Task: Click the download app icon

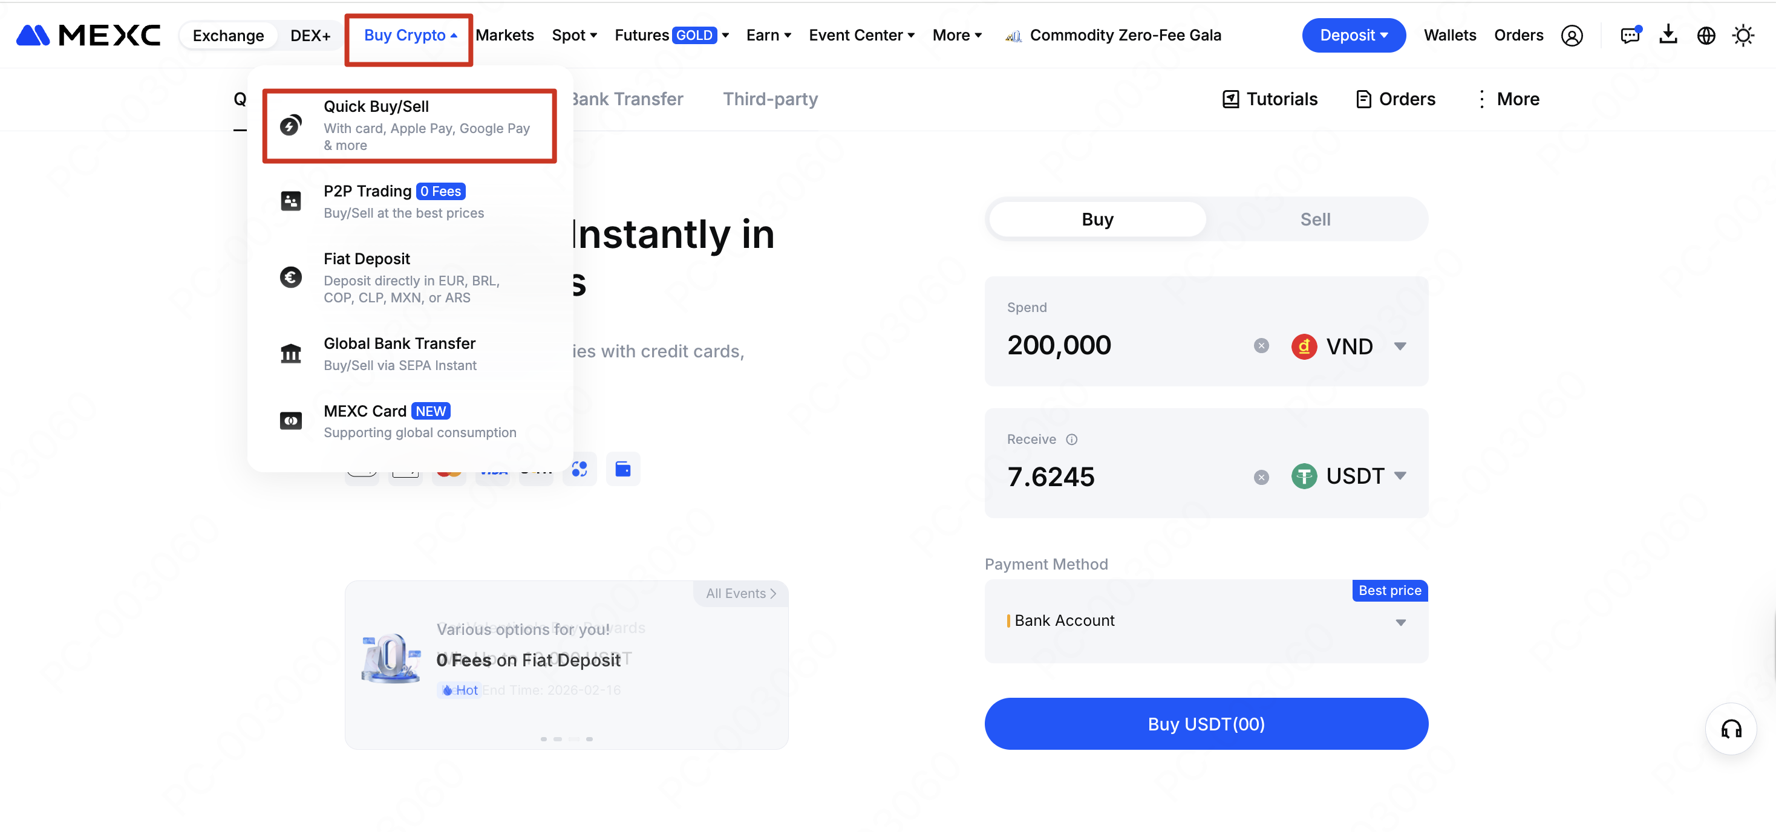Action: [1668, 34]
